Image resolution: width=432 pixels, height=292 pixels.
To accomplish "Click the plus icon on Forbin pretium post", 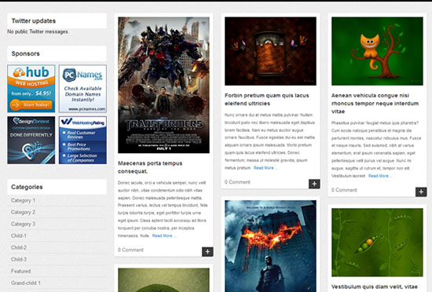I will pyautogui.click(x=314, y=184).
